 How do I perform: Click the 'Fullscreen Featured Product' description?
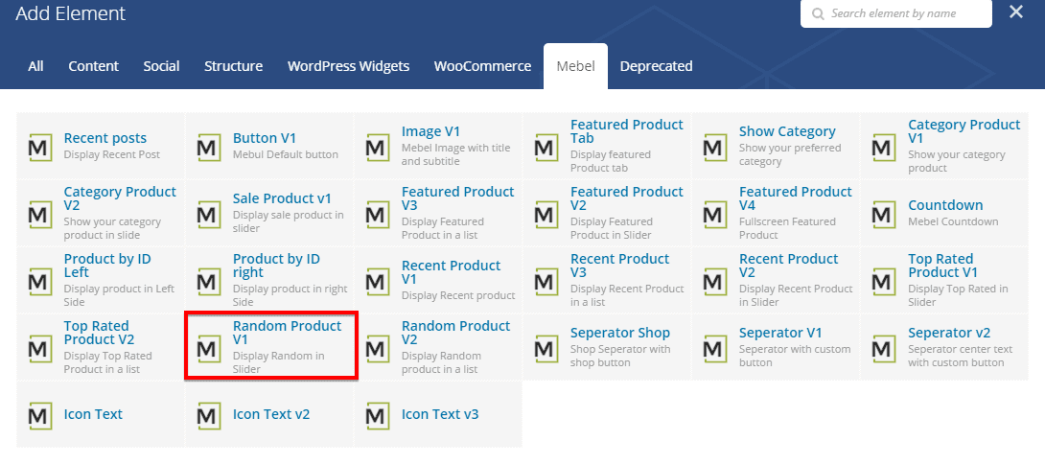tap(787, 228)
